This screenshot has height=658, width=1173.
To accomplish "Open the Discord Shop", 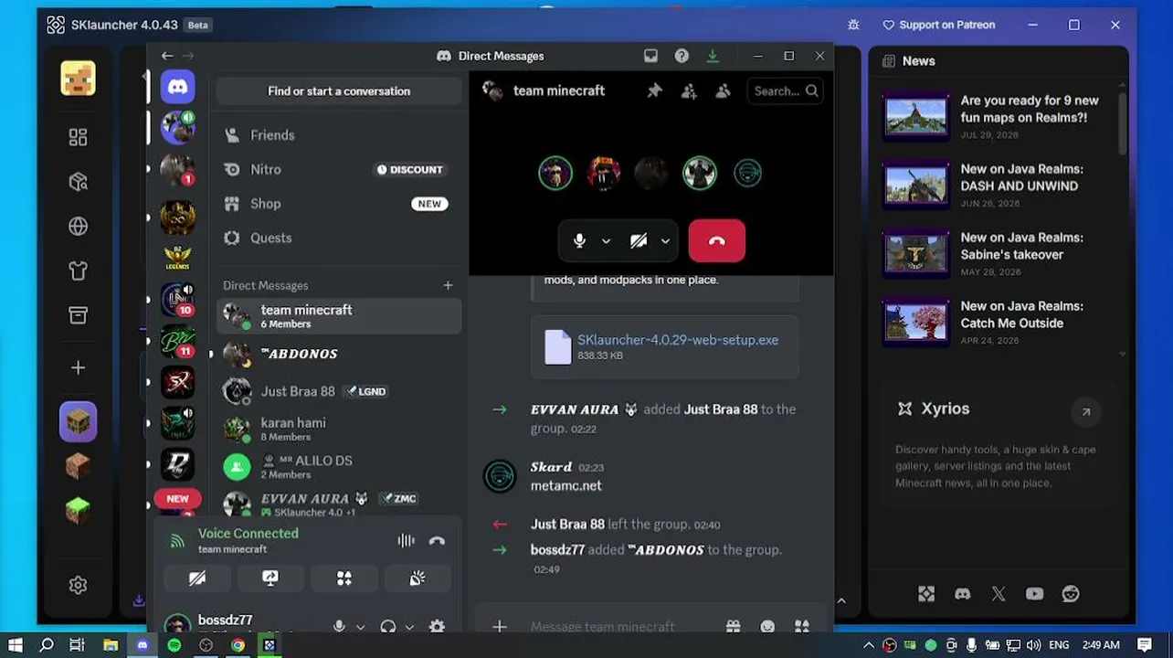I will (339, 204).
